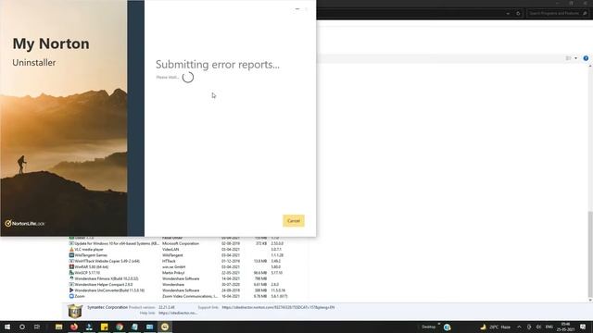The width and height of the screenshot is (593, 333).
Task: Open Google Chrome from taskbar
Action: pyautogui.click(x=120, y=327)
